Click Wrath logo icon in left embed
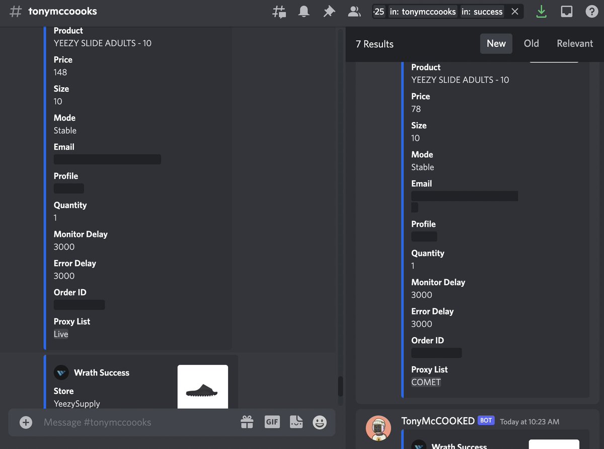 [61, 372]
